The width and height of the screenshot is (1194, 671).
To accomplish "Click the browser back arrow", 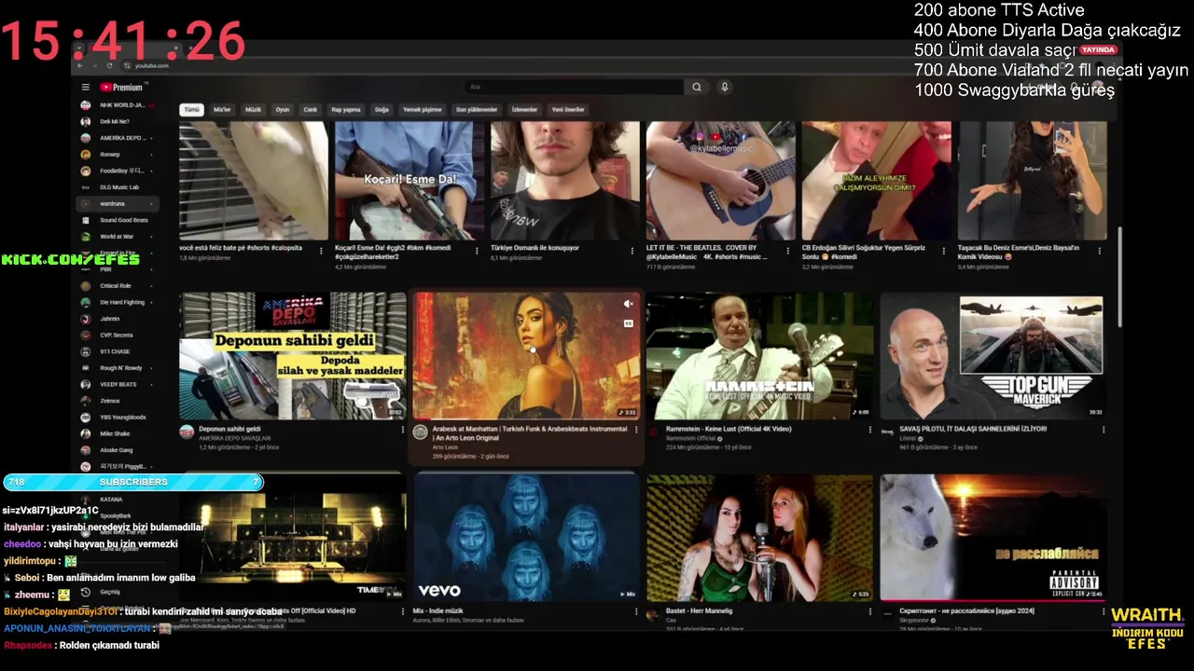I will 79,65.
